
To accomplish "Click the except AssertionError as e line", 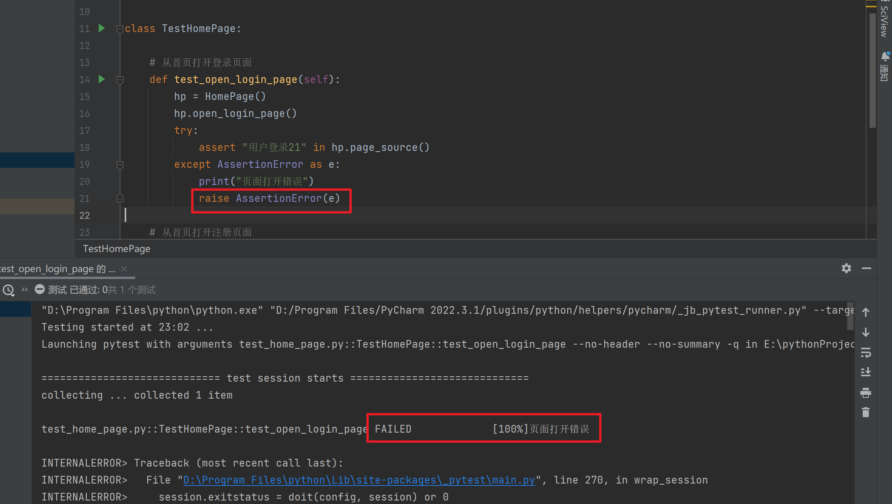I will click(x=257, y=164).
